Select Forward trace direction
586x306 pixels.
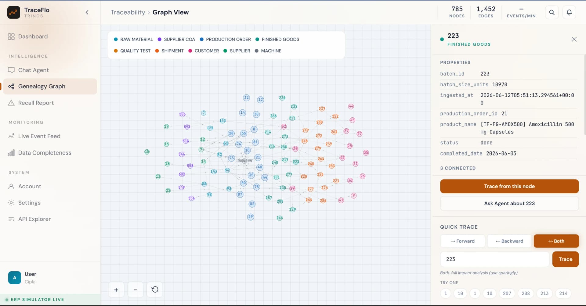coord(463,241)
